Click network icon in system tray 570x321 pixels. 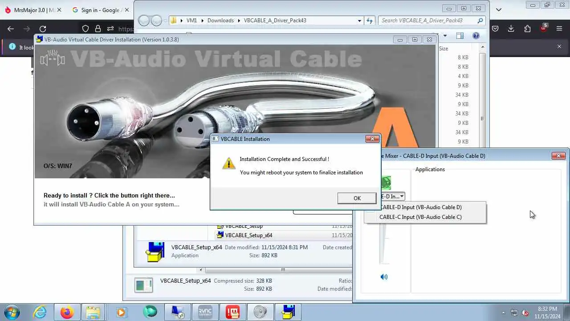pyautogui.click(x=514, y=313)
